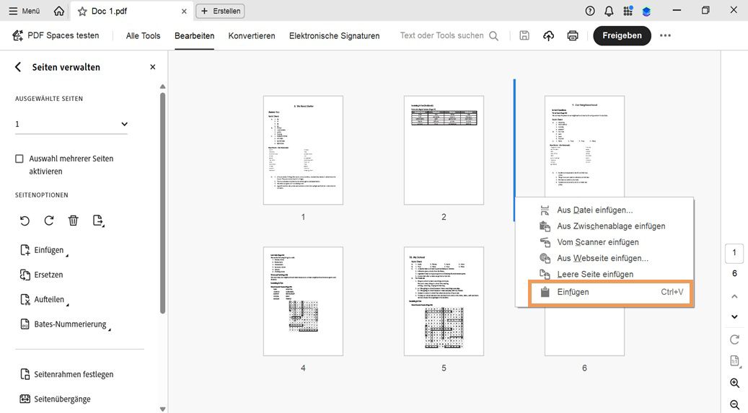Rotate page clockwise icon
This screenshot has width=748, height=413.
[49, 221]
